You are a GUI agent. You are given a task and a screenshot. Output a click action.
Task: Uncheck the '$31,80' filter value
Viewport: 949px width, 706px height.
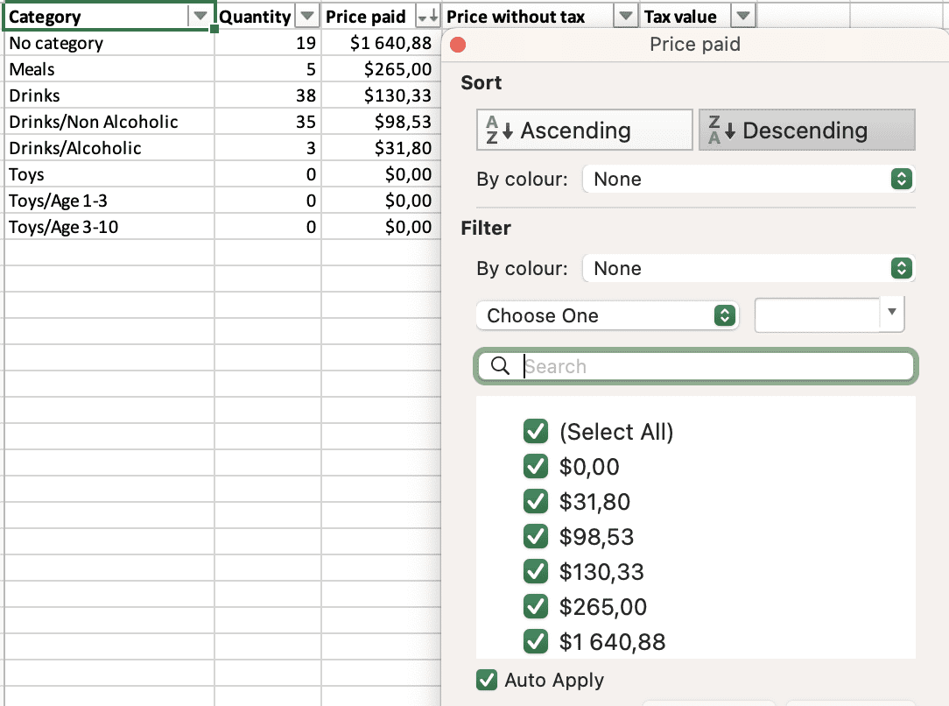pyautogui.click(x=536, y=501)
